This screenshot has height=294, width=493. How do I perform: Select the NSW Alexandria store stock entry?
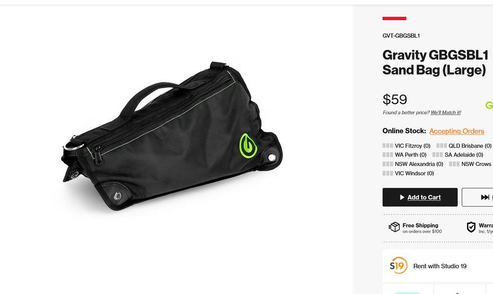tap(413, 164)
